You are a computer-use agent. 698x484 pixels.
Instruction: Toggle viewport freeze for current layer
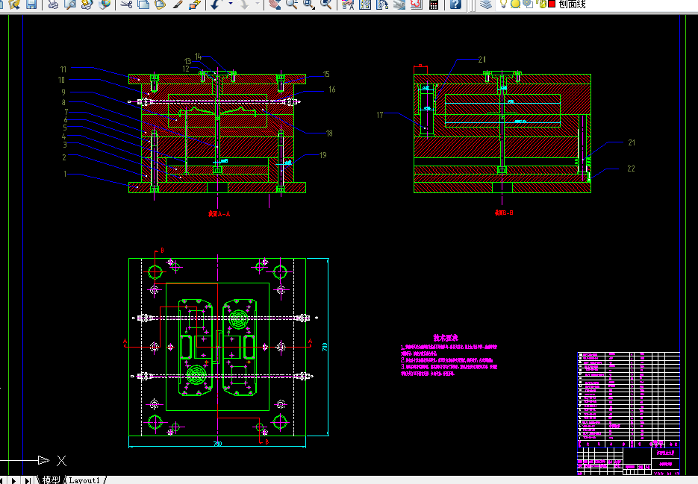[528, 4]
